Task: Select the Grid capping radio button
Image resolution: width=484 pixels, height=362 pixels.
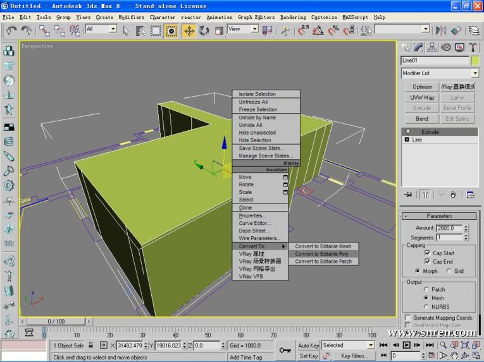Action: [x=449, y=271]
